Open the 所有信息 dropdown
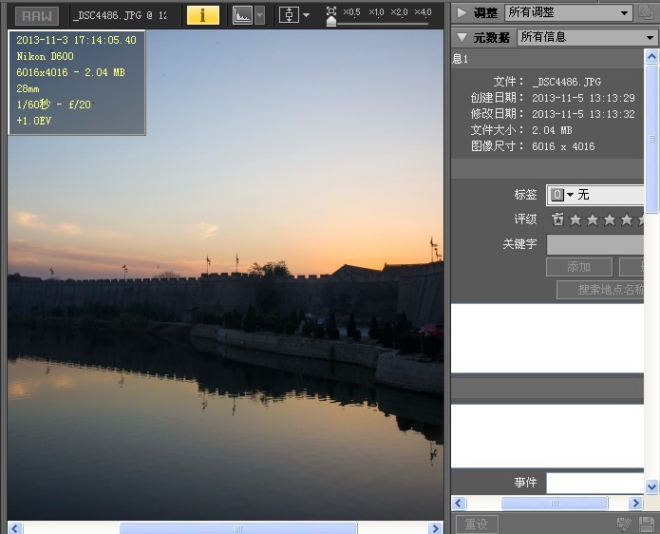 coord(588,37)
